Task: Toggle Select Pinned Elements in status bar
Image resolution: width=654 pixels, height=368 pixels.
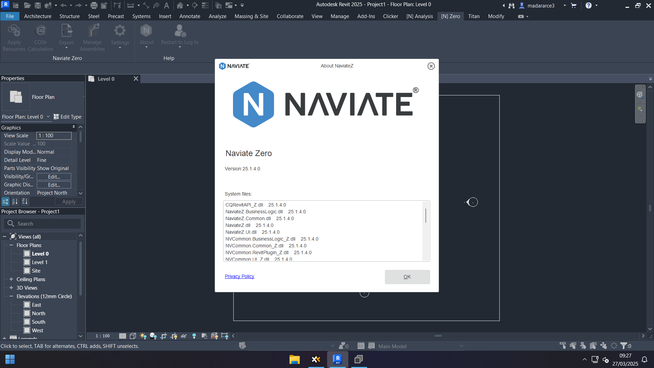Action: [x=583, y=346]
